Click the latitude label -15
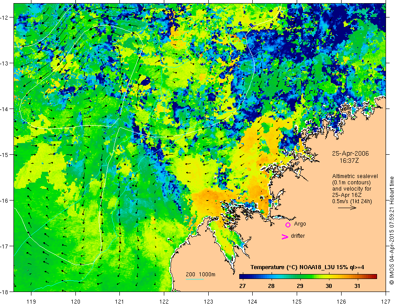This screenshot has width=395, height=305. (x=5, y=155)
